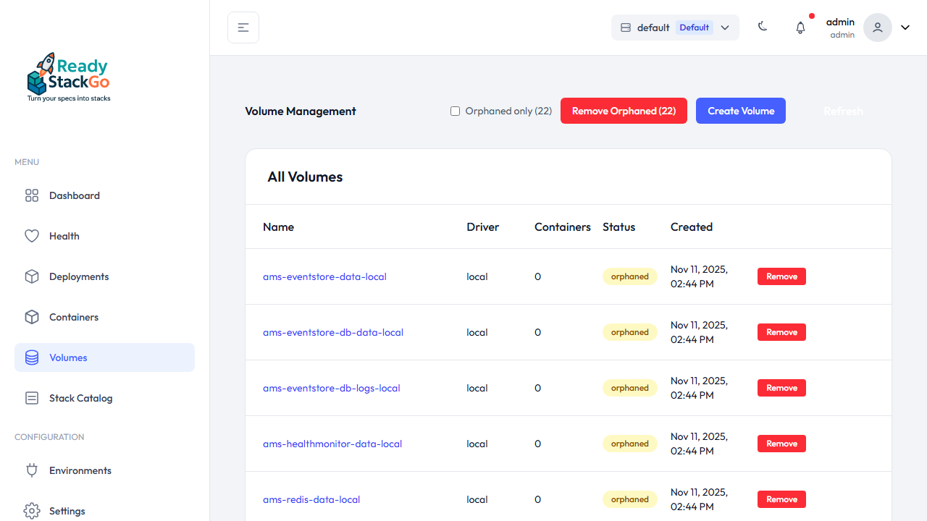Switch to dark mode using the moon toggle

763,26
